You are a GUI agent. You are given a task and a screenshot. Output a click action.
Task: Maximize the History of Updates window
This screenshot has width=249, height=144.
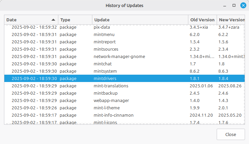coord(234,5)
